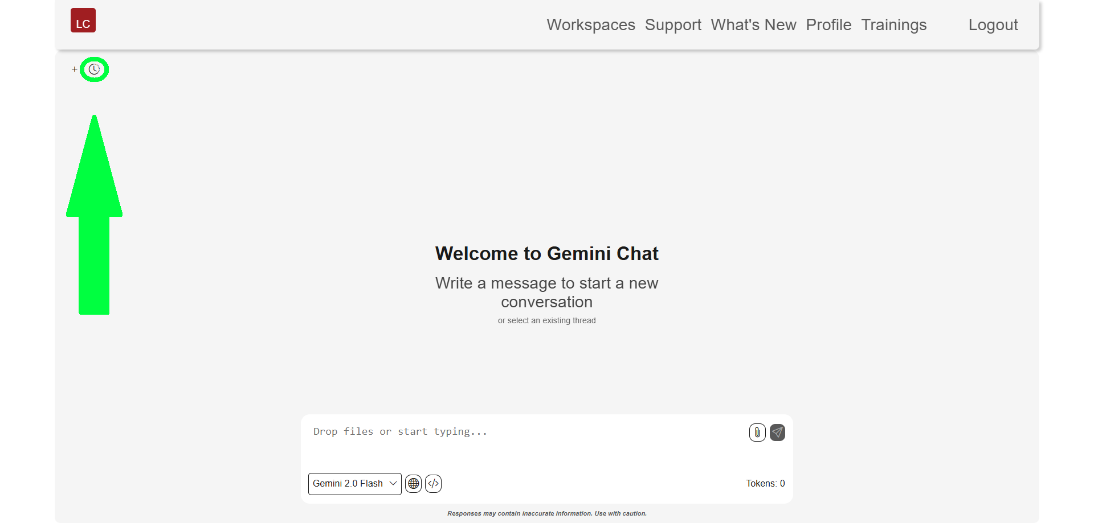The width and height of the screenshot is (1094, 523).
Task: Open the Trainings page
Action: pyautogui.click(x=894, y=25)
